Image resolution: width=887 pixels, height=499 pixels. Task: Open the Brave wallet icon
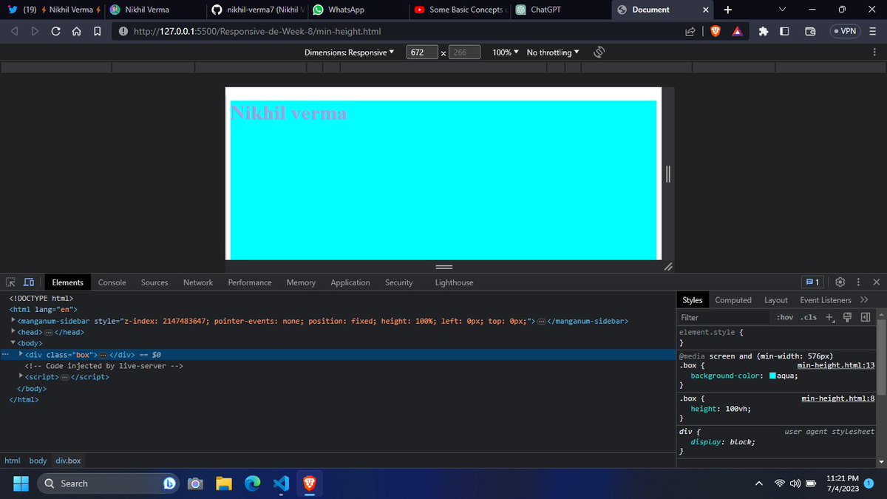coord(810,32)
